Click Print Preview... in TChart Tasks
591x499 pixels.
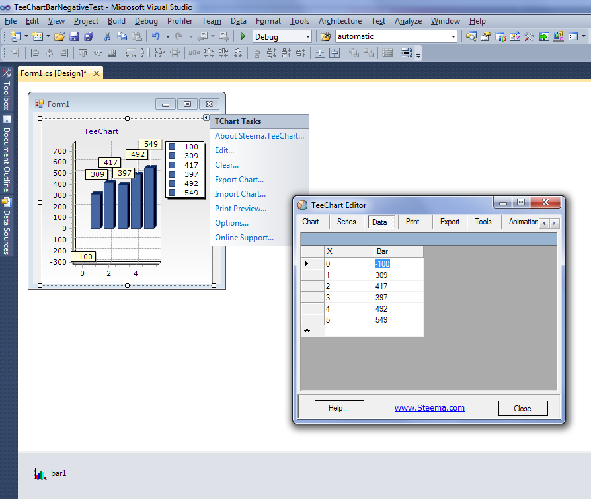(x=241, y=209)
